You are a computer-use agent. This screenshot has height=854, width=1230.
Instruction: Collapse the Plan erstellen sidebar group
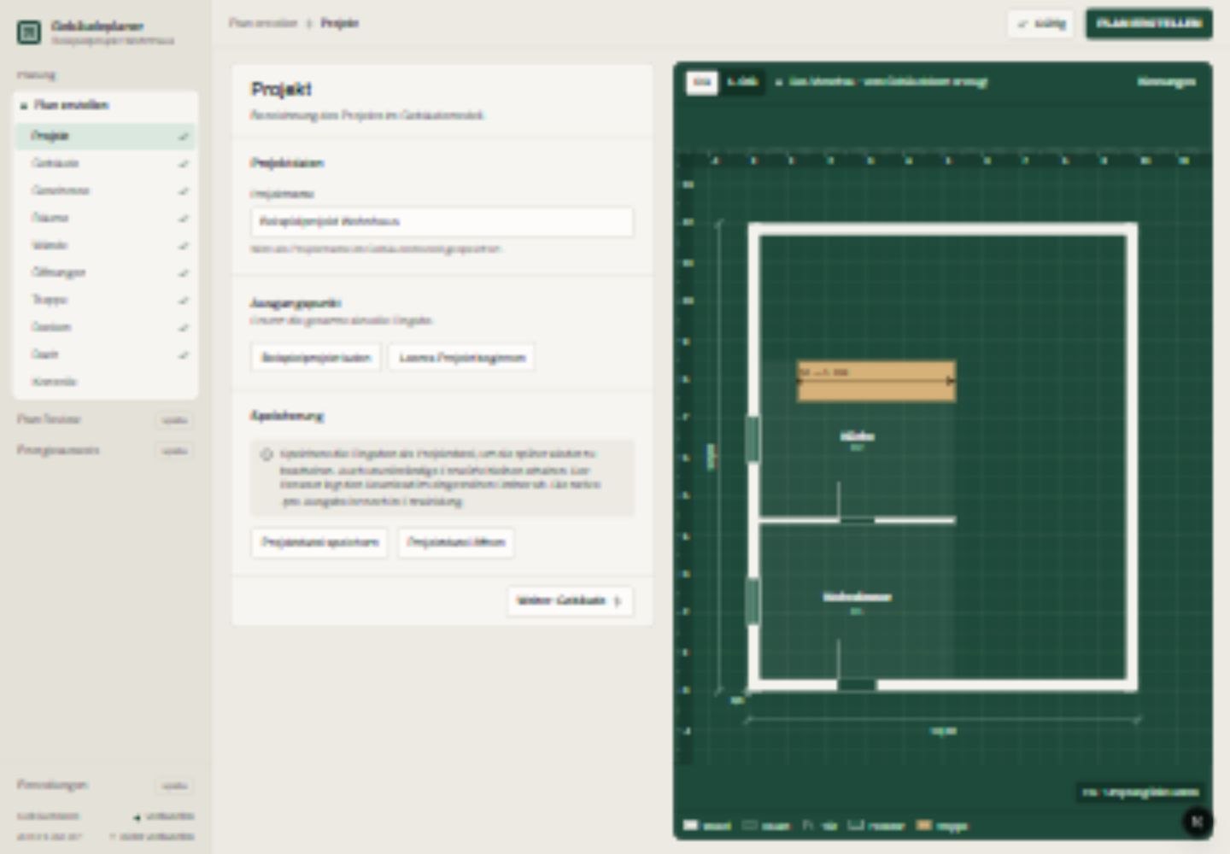coord(106,105)
